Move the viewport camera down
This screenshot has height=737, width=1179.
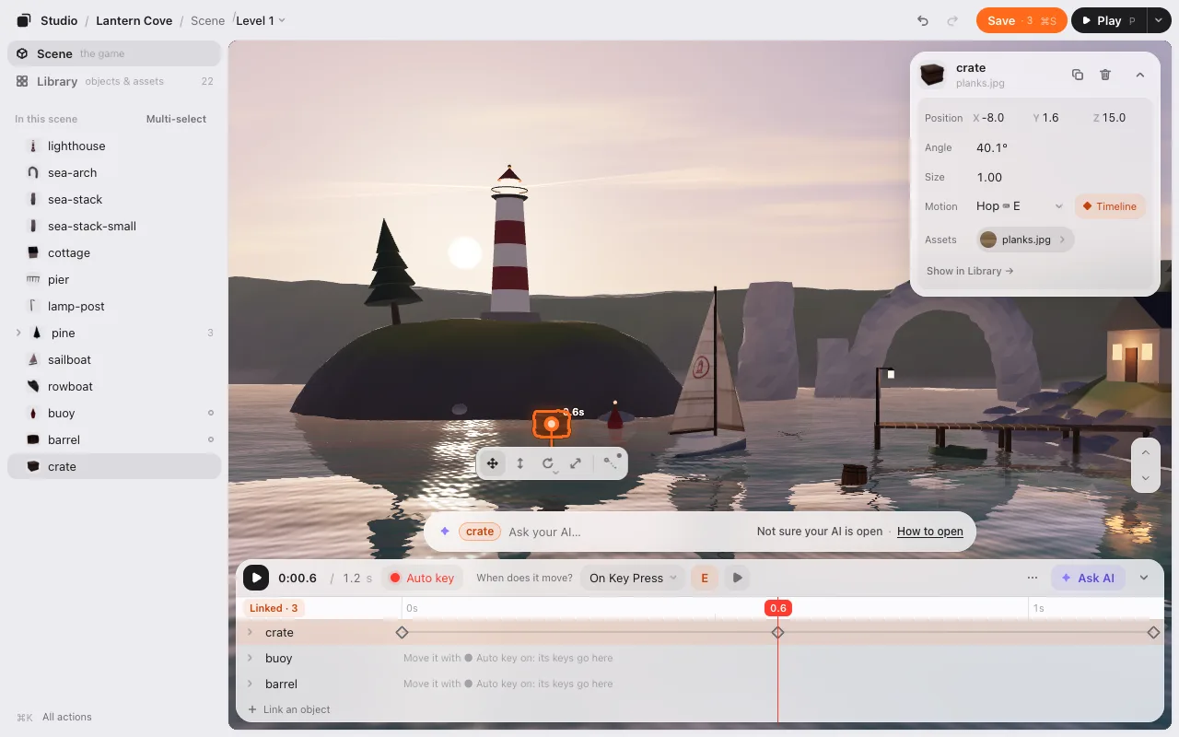point(1145,477)
